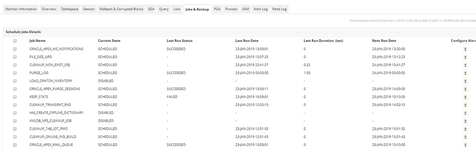Click the DISABLED state of LOAD_OPATCH_INVENTORY
Image resolution: width=476 pixels, height=150 pixels.
[x=106, y=81]
